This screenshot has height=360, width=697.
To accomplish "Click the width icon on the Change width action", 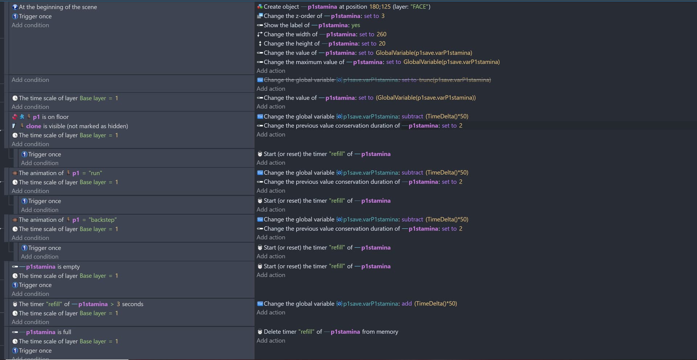I will click(x=259, y=34).
